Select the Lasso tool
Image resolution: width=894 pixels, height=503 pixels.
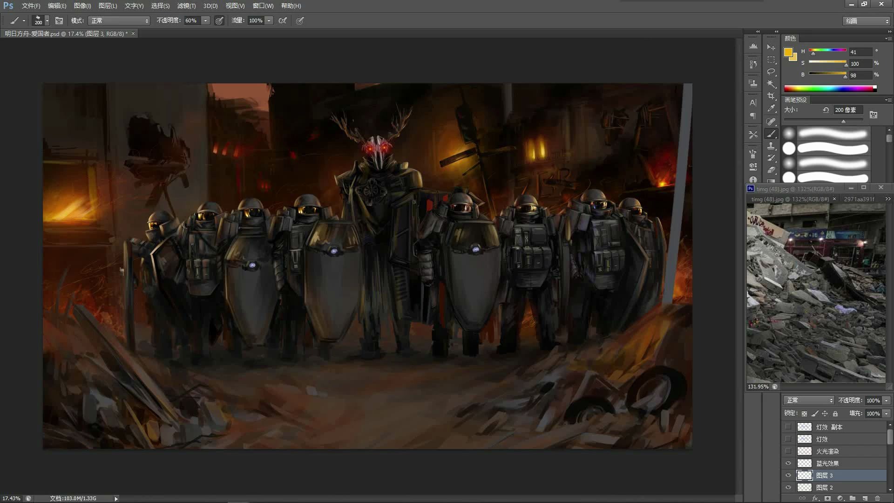coord(771,72)
